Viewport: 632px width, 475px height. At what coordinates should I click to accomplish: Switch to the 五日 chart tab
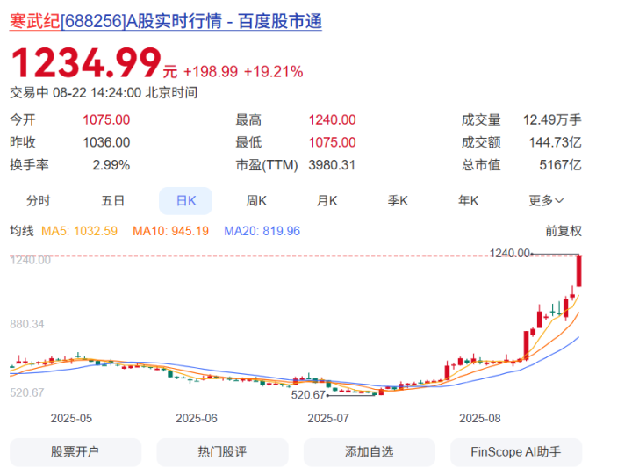pyautogui.click(x=113, y=201)
